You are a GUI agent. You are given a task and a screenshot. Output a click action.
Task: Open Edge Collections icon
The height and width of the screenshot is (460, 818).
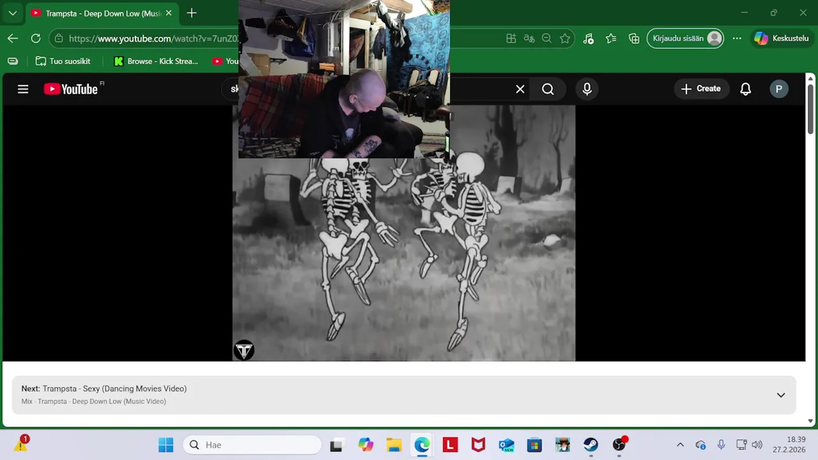coord(634,38)
